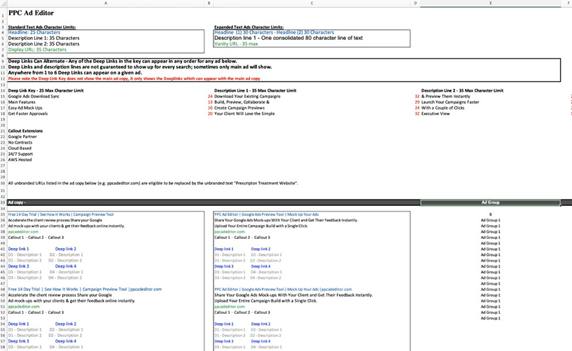Select the column C header

coord(312,4)
